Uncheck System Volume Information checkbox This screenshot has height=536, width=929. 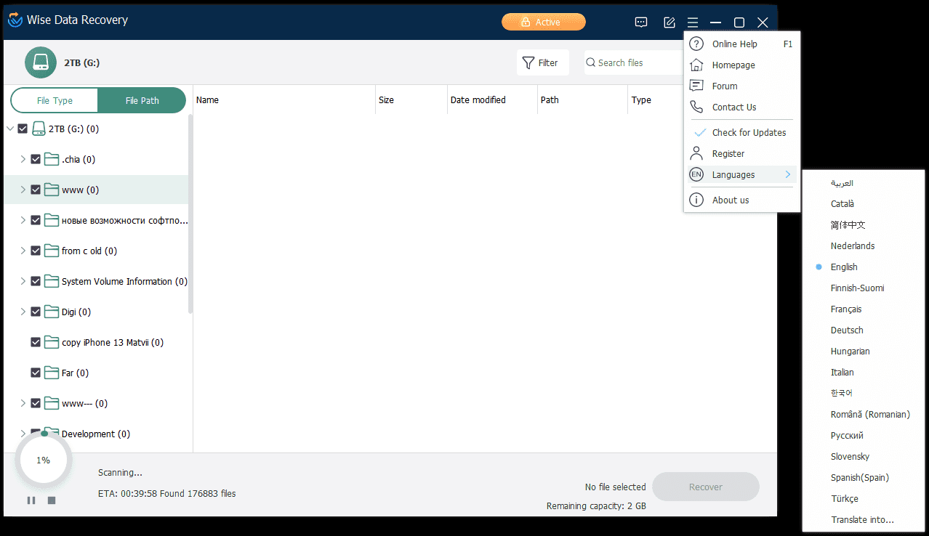pyautogui.click(x=36, y=281)
